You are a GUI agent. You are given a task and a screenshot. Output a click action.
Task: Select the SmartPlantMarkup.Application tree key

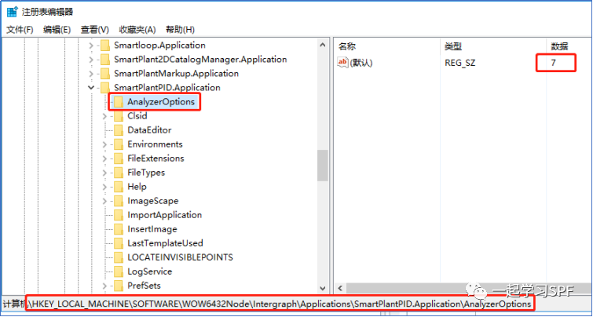(x=176, y=74)
